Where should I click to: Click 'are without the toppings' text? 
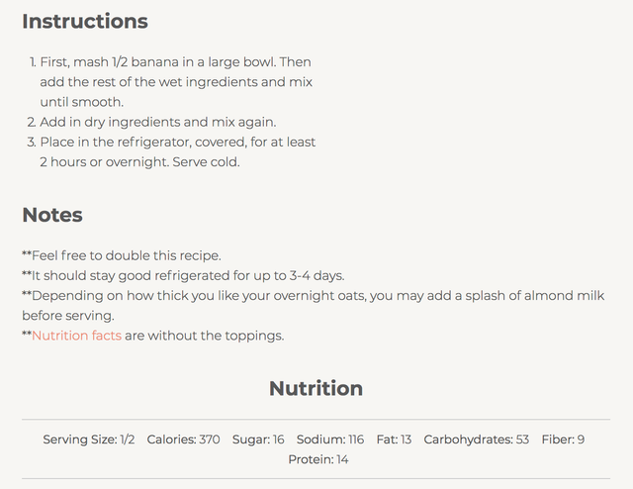[x=205, y=336]
